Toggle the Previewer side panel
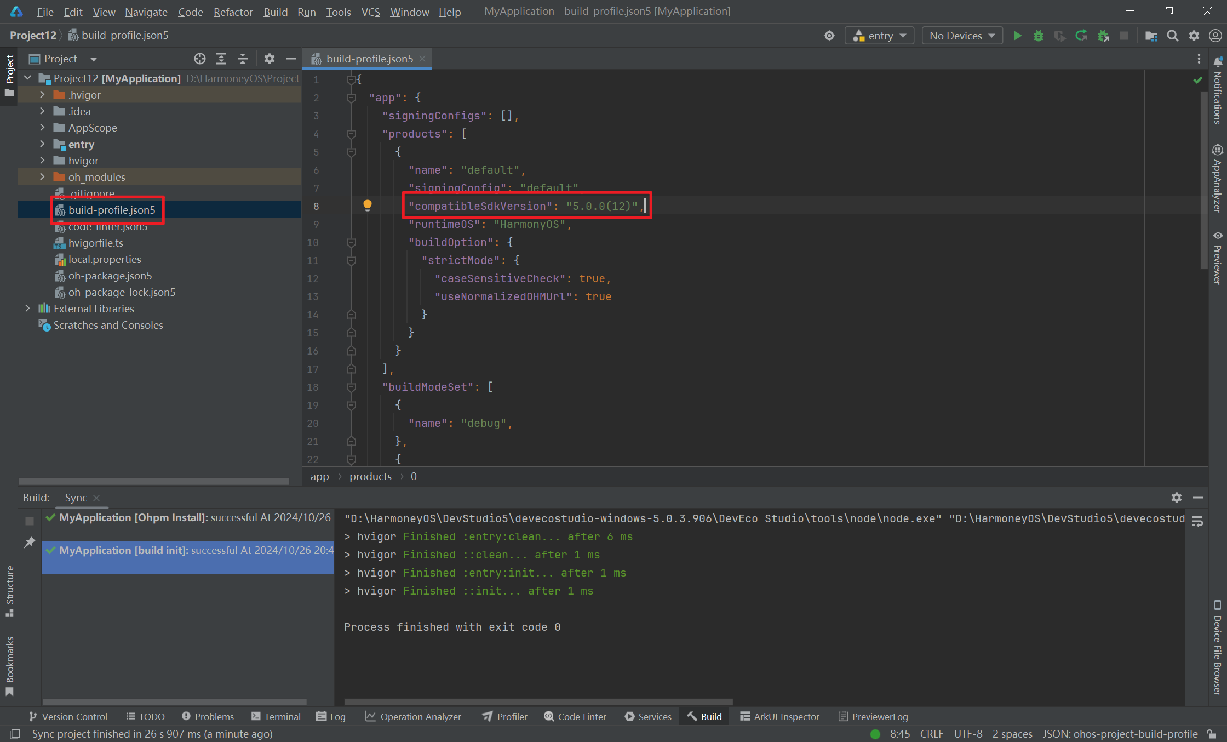1227x742 pixels. click(x=1217, y=258)
